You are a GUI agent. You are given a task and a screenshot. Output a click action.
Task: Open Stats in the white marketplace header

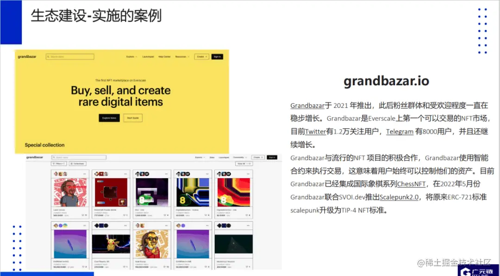tap(212, 157)
